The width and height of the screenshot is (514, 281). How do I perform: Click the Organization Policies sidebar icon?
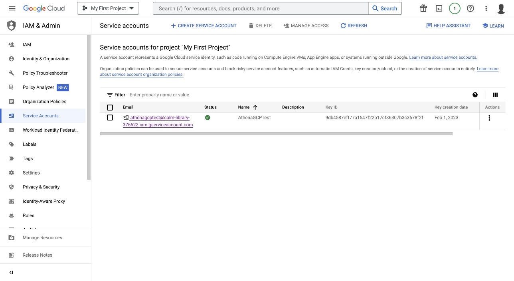point(12,101)
